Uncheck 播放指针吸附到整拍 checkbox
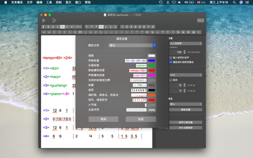 [x=171, y=62]
